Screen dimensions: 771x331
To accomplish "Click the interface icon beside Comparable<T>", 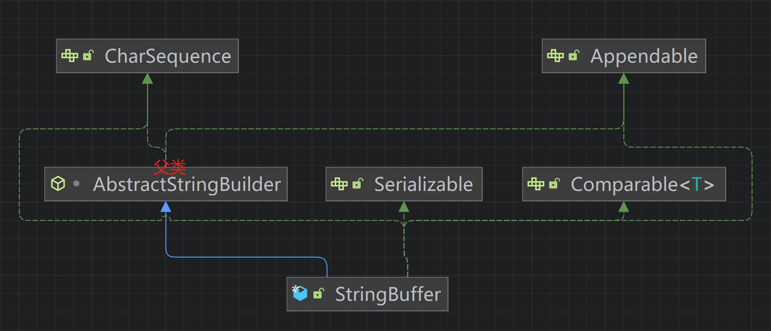I will pyautogui.click(x=536, y=184).
